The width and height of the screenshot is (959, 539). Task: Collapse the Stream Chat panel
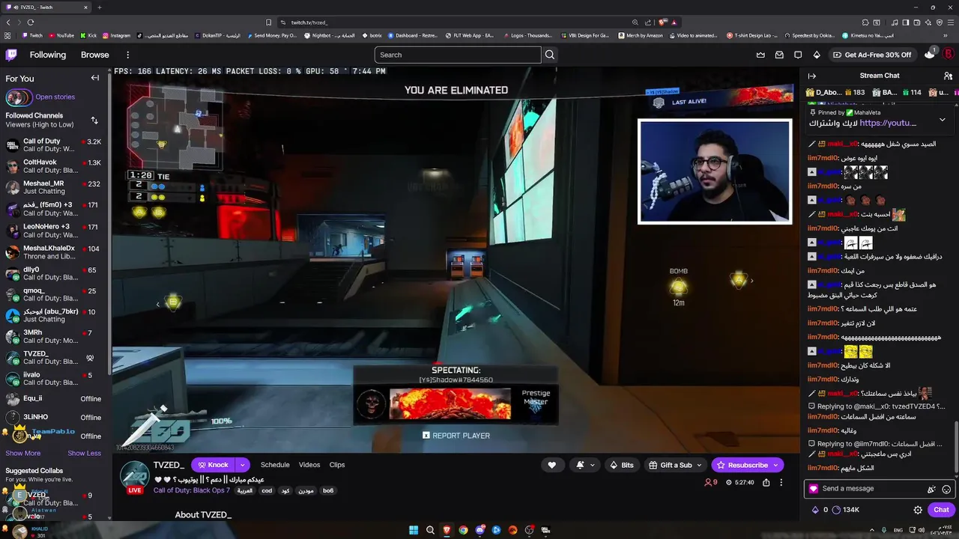click(x=811, y=76)
